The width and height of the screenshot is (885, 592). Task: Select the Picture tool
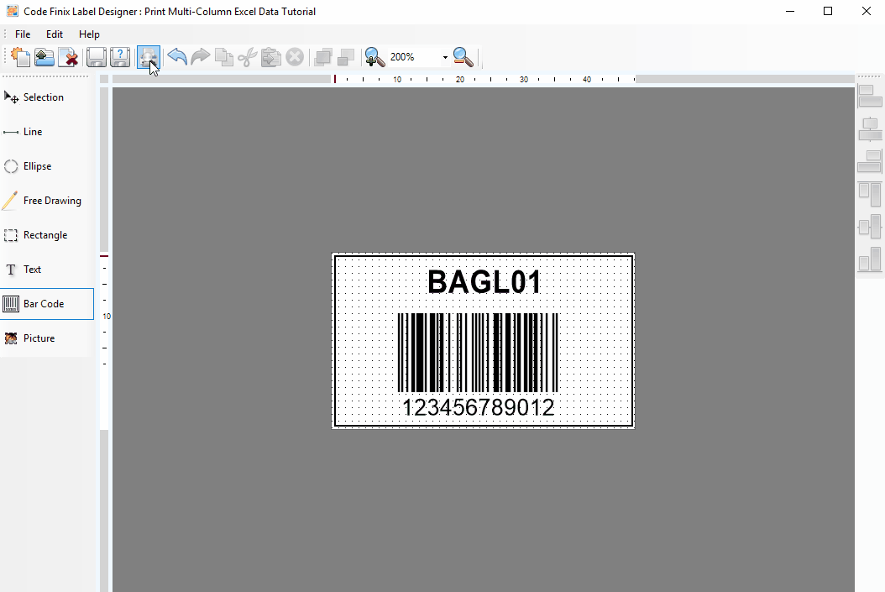[x=47, y=338]
